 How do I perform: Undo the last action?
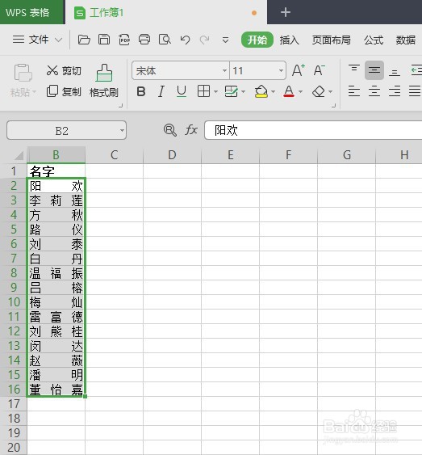[185, 40]
